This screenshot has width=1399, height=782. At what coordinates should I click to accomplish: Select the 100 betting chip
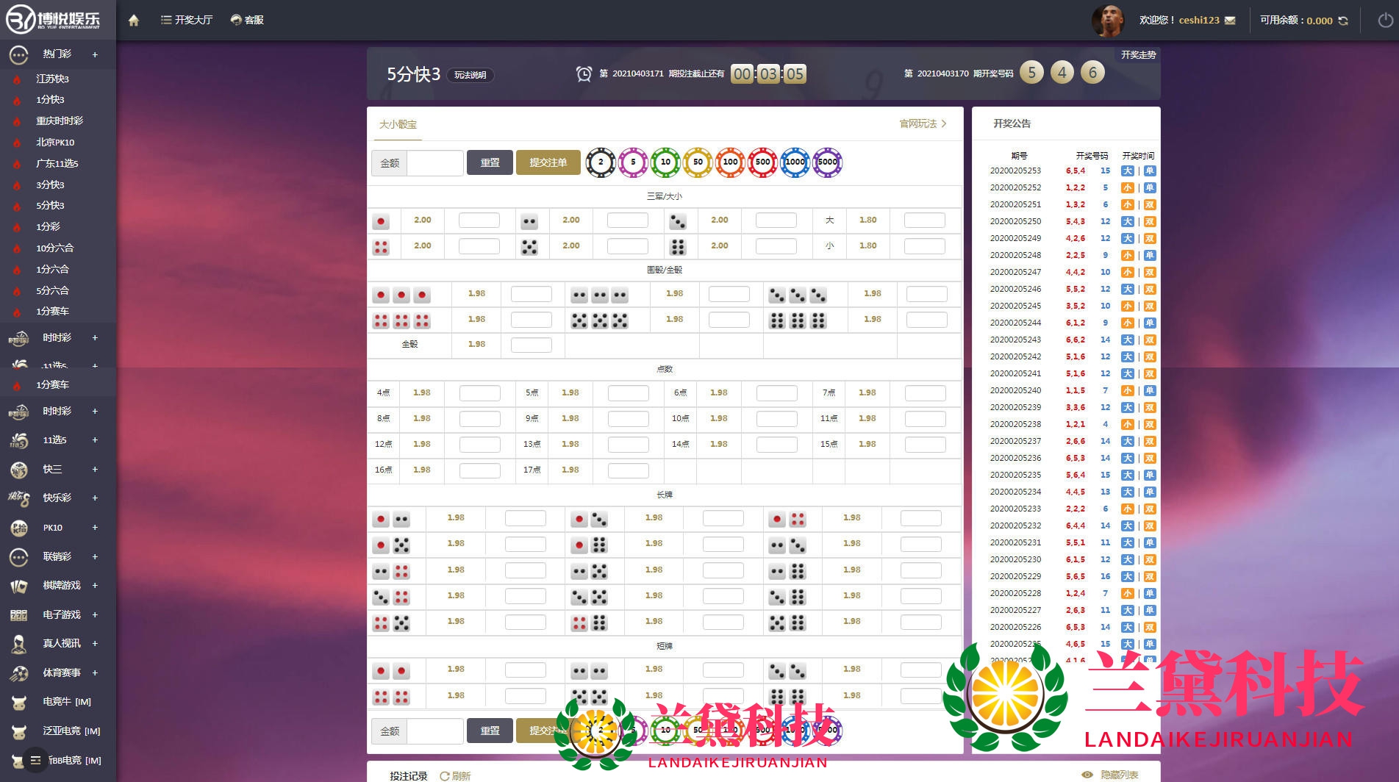pyautogui.click(x=730, y=162)
